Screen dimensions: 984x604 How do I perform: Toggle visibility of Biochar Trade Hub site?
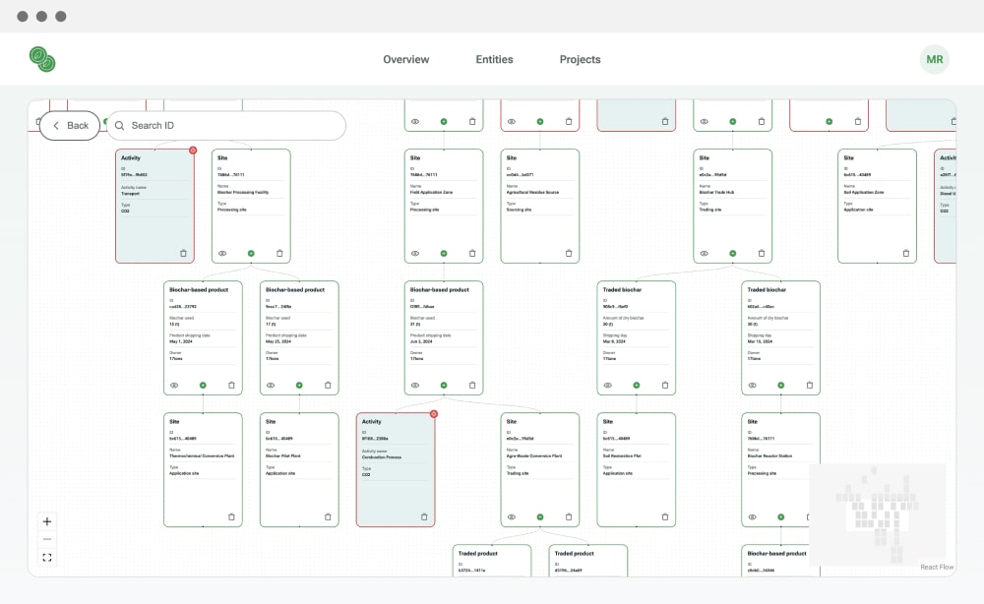(705, 254)
